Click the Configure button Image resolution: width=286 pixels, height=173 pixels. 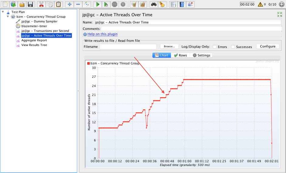(x=268, y=47)
